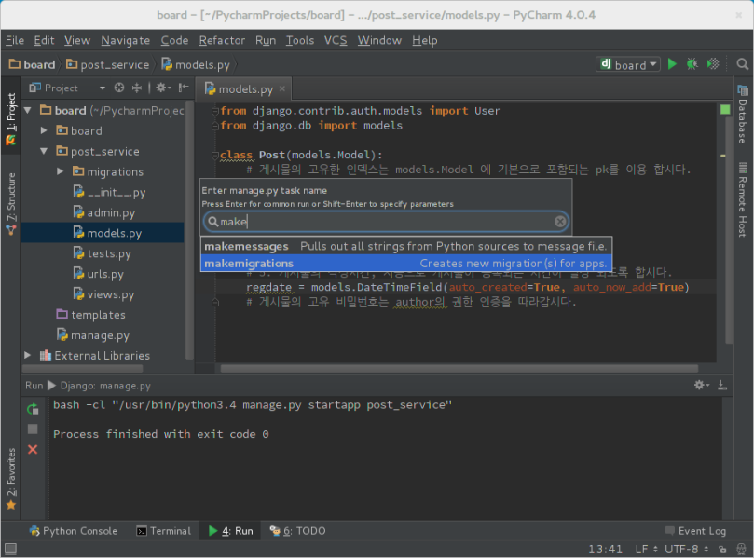Click editor horizontal scrollbar
Screen dimensions: 754x558
tap(459, 369)
